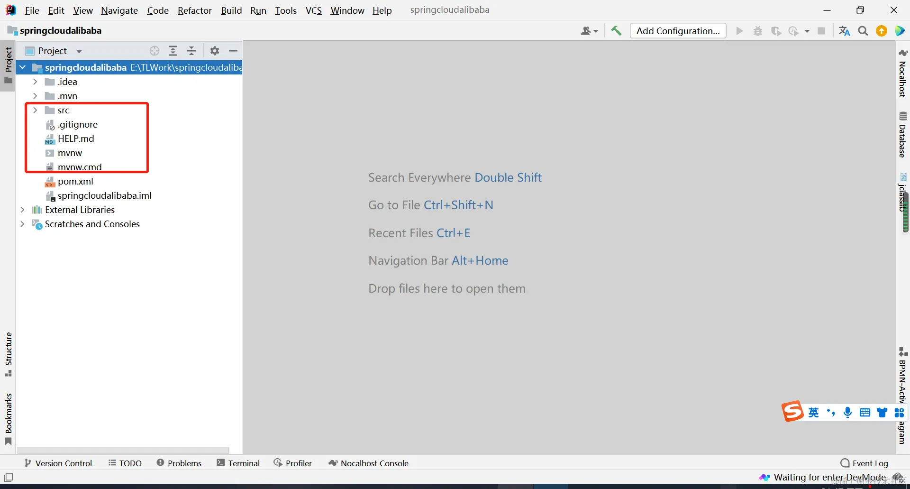Open the Nocalhost side panel

click(903, 74)
